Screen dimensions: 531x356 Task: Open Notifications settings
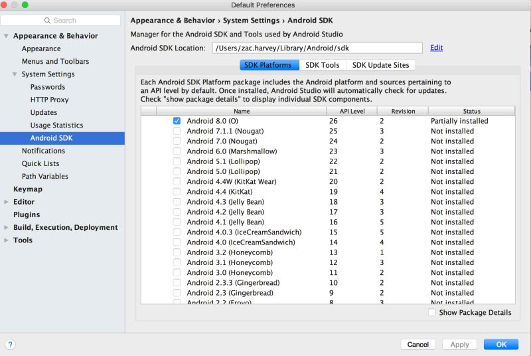pos(43,151)
